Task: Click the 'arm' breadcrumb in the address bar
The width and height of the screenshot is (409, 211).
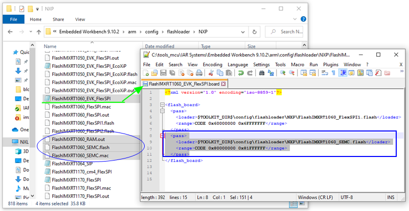Action: (132, 32)
